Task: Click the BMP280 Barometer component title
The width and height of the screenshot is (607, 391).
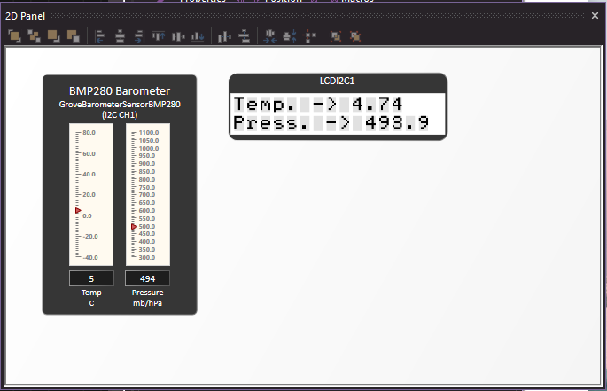Action: pos(120,90)
